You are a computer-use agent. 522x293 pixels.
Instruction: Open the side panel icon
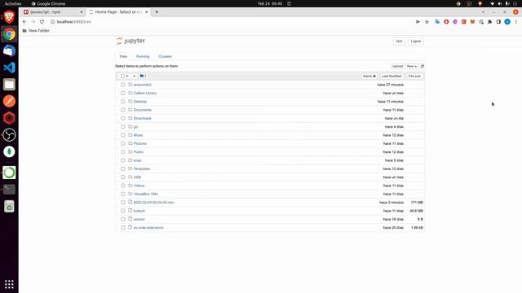click(498, 22)
